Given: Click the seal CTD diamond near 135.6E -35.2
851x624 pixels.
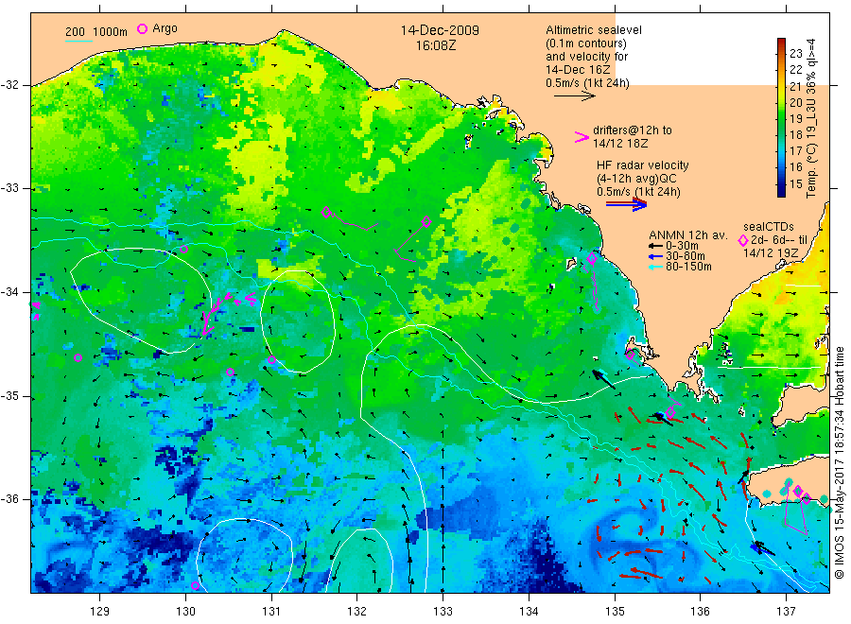Looking at the screenshot, I should pos(670,412).
